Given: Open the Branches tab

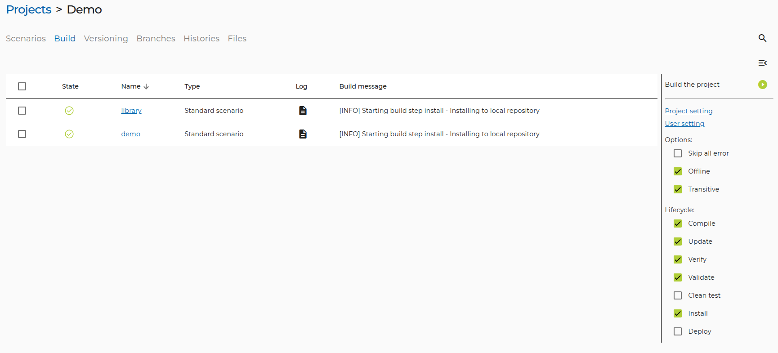Looking at the screenshot, I should [x=156, y=39].
